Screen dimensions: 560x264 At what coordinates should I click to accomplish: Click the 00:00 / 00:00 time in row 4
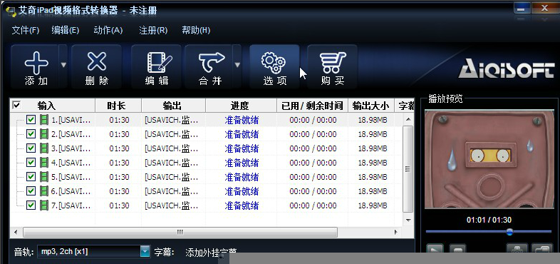tap(313, 163)
